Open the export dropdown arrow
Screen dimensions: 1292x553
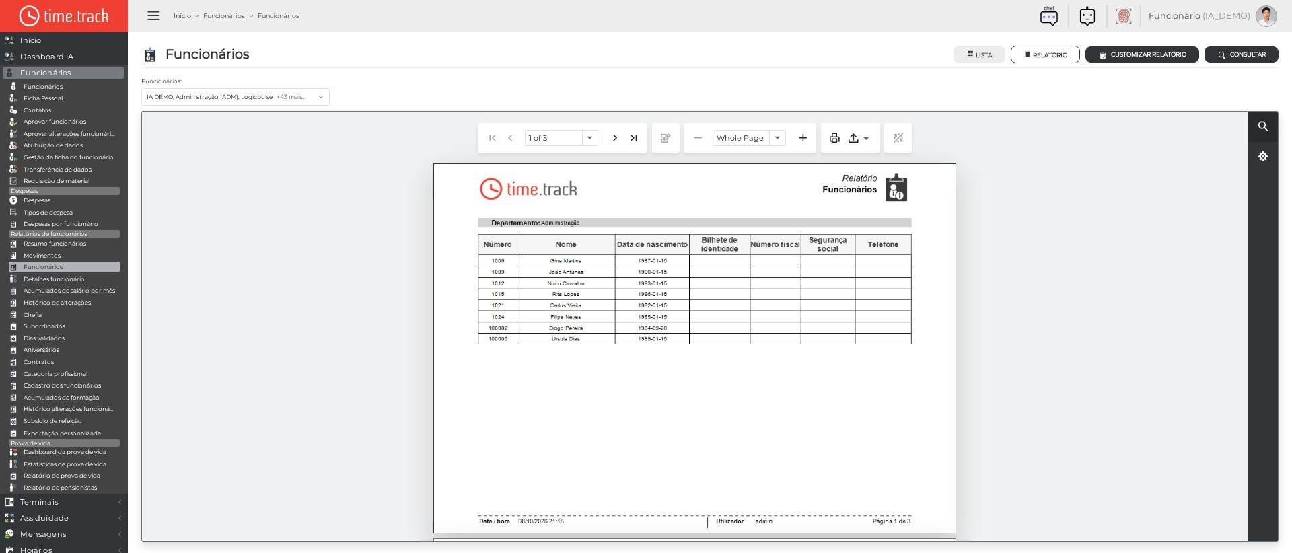[x=866, y=138]
